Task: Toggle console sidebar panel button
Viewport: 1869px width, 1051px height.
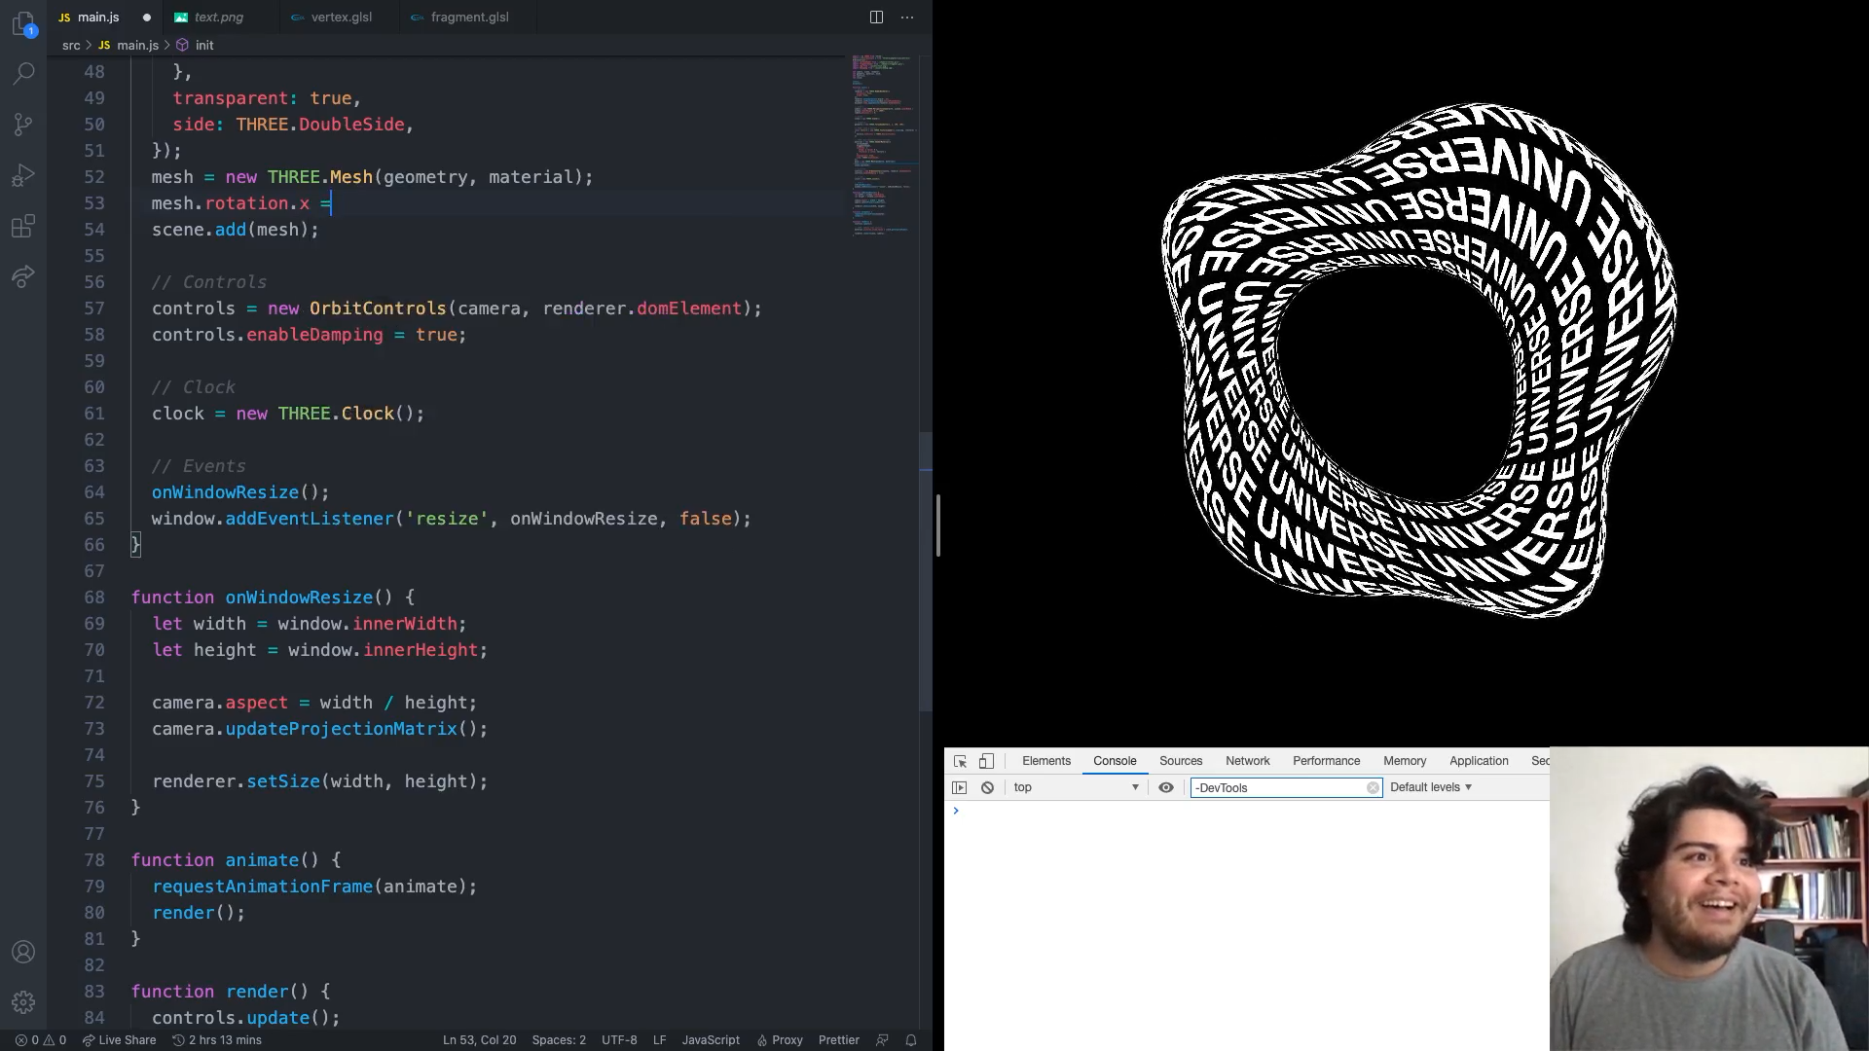Action: 960,787
